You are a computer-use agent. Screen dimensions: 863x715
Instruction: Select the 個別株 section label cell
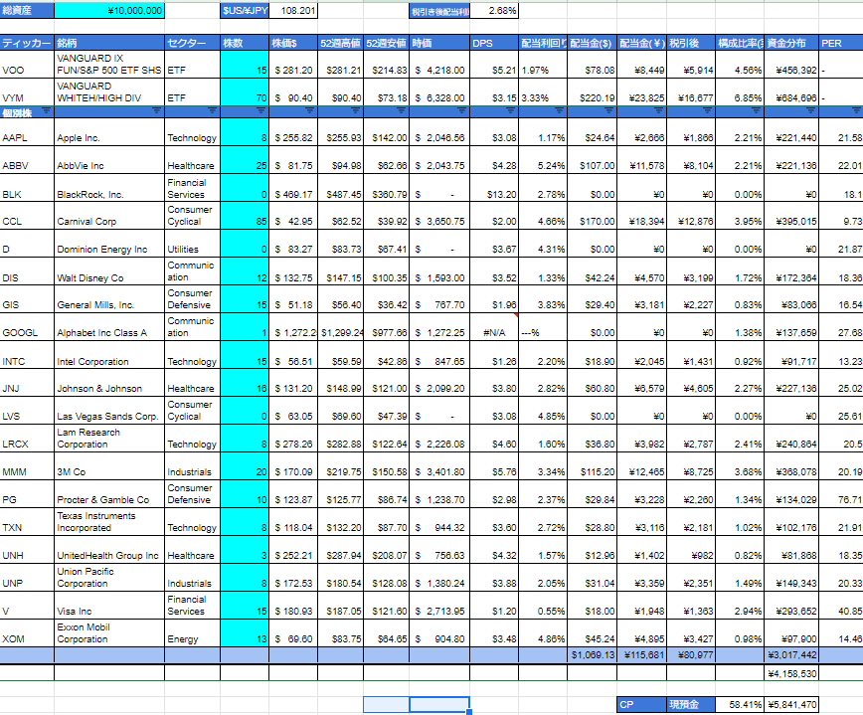(27, 112)
